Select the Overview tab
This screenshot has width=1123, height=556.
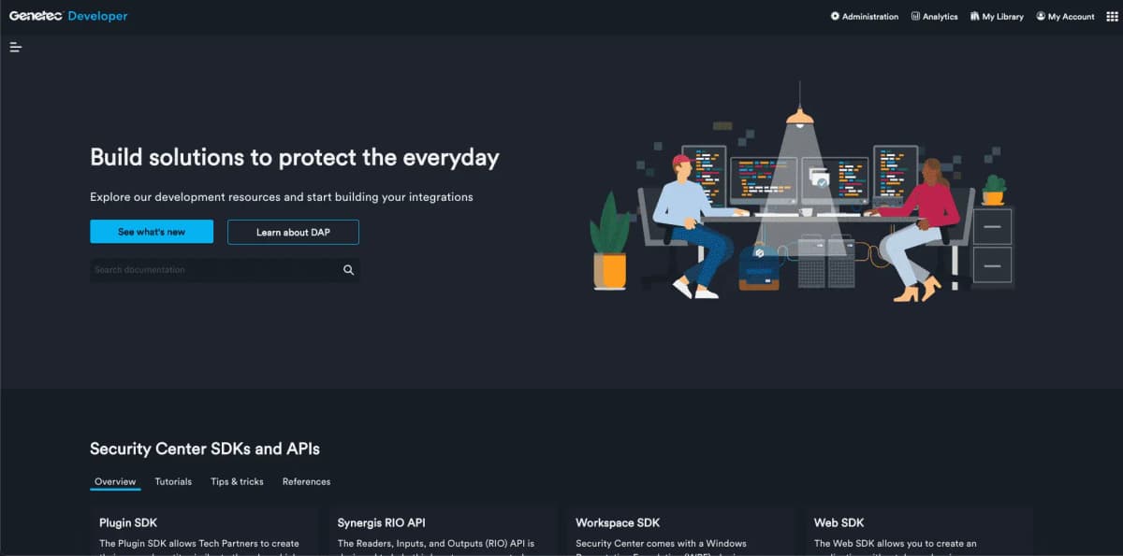pos(116,482)
